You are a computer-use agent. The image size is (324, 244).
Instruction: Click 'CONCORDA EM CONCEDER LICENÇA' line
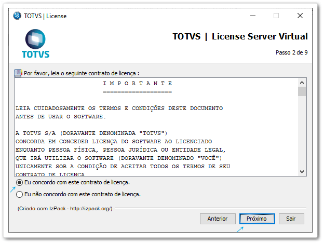tap(114, 142)
